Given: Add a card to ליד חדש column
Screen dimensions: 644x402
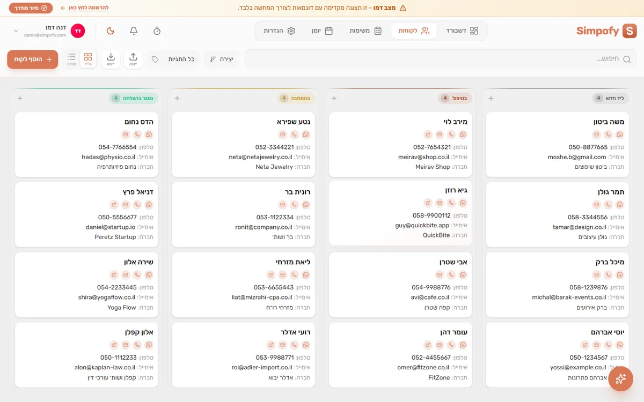Looking at the screenshot, I should [x=491, y=98].
